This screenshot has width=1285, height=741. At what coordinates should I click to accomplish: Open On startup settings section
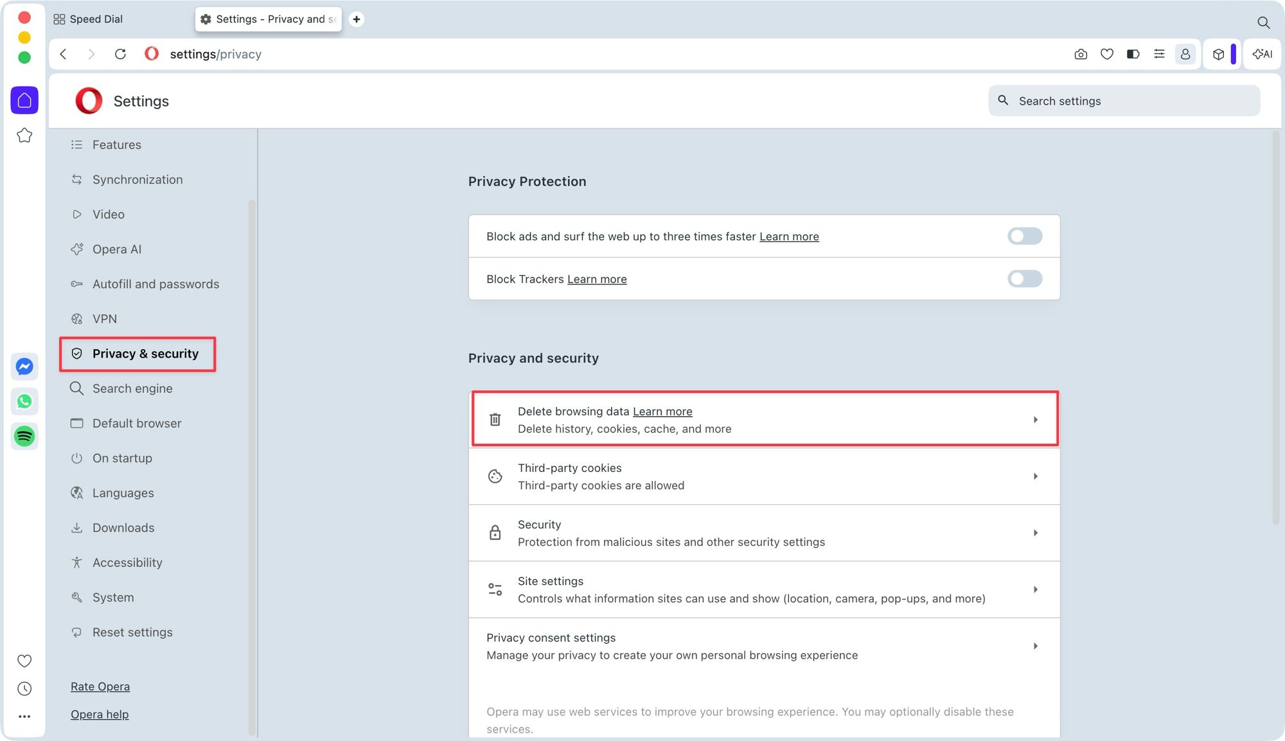point(121,458)
